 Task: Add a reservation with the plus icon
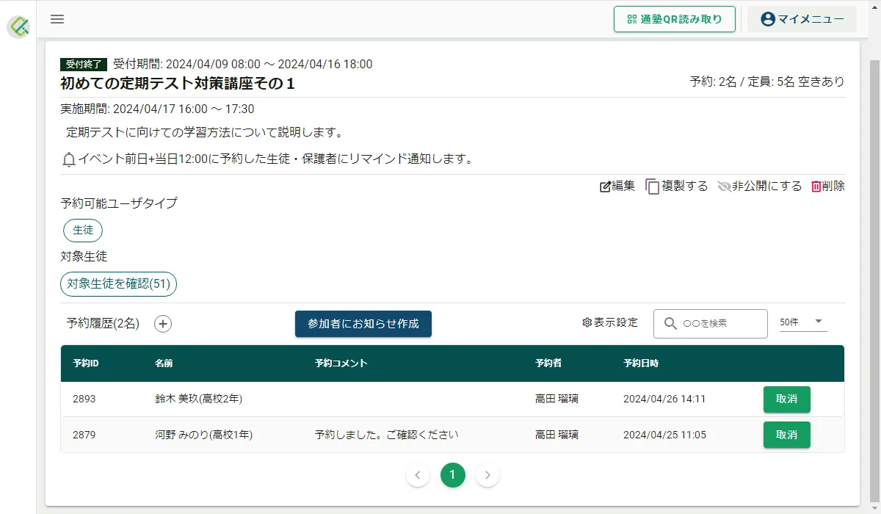pos(163,324)
